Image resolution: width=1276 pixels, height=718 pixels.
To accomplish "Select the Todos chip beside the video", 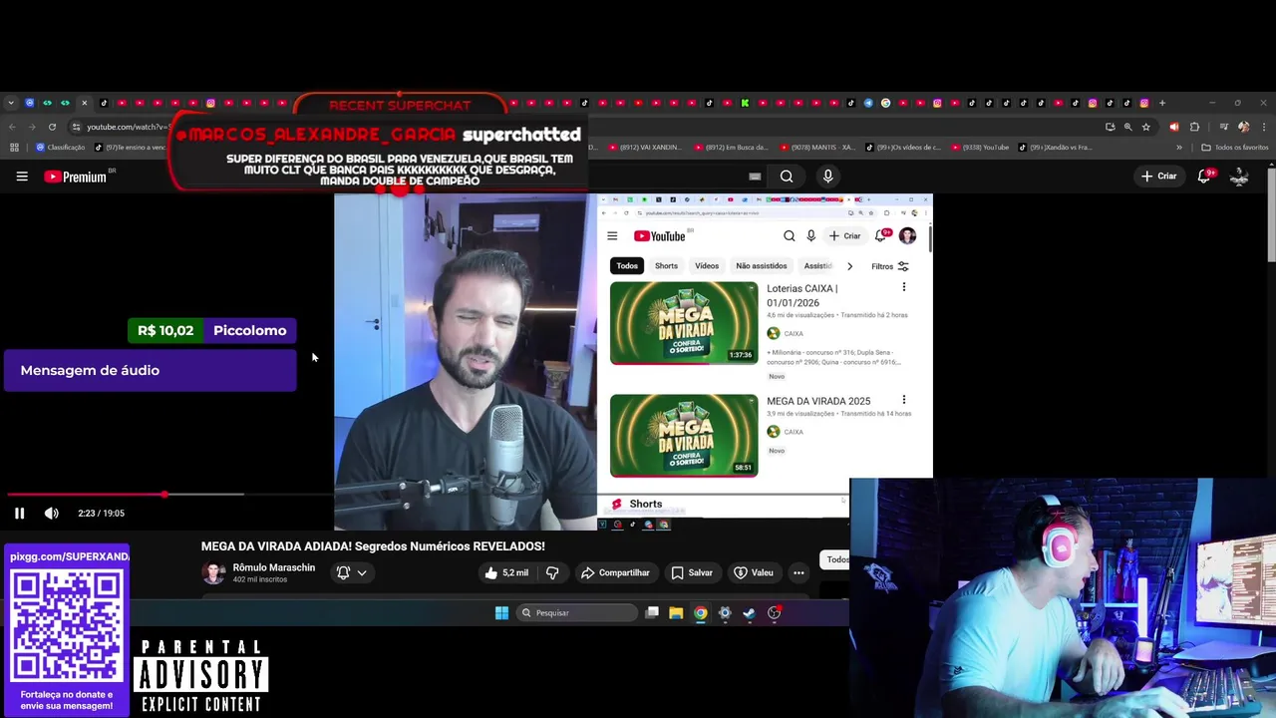I will coord(835,559).
